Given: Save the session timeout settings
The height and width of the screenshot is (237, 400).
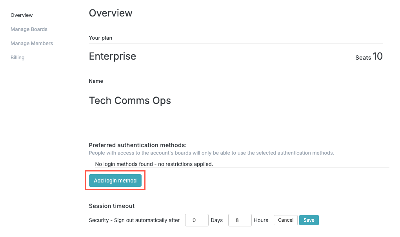Looking at the screenshot, I should (309, 220).
